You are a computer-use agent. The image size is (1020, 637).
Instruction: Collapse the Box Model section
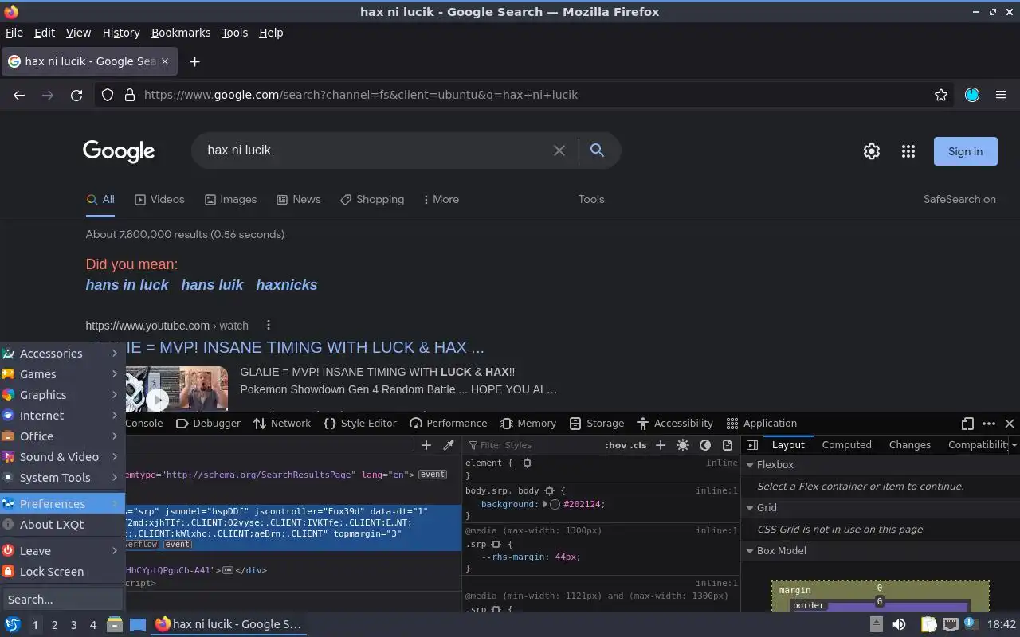750,551
